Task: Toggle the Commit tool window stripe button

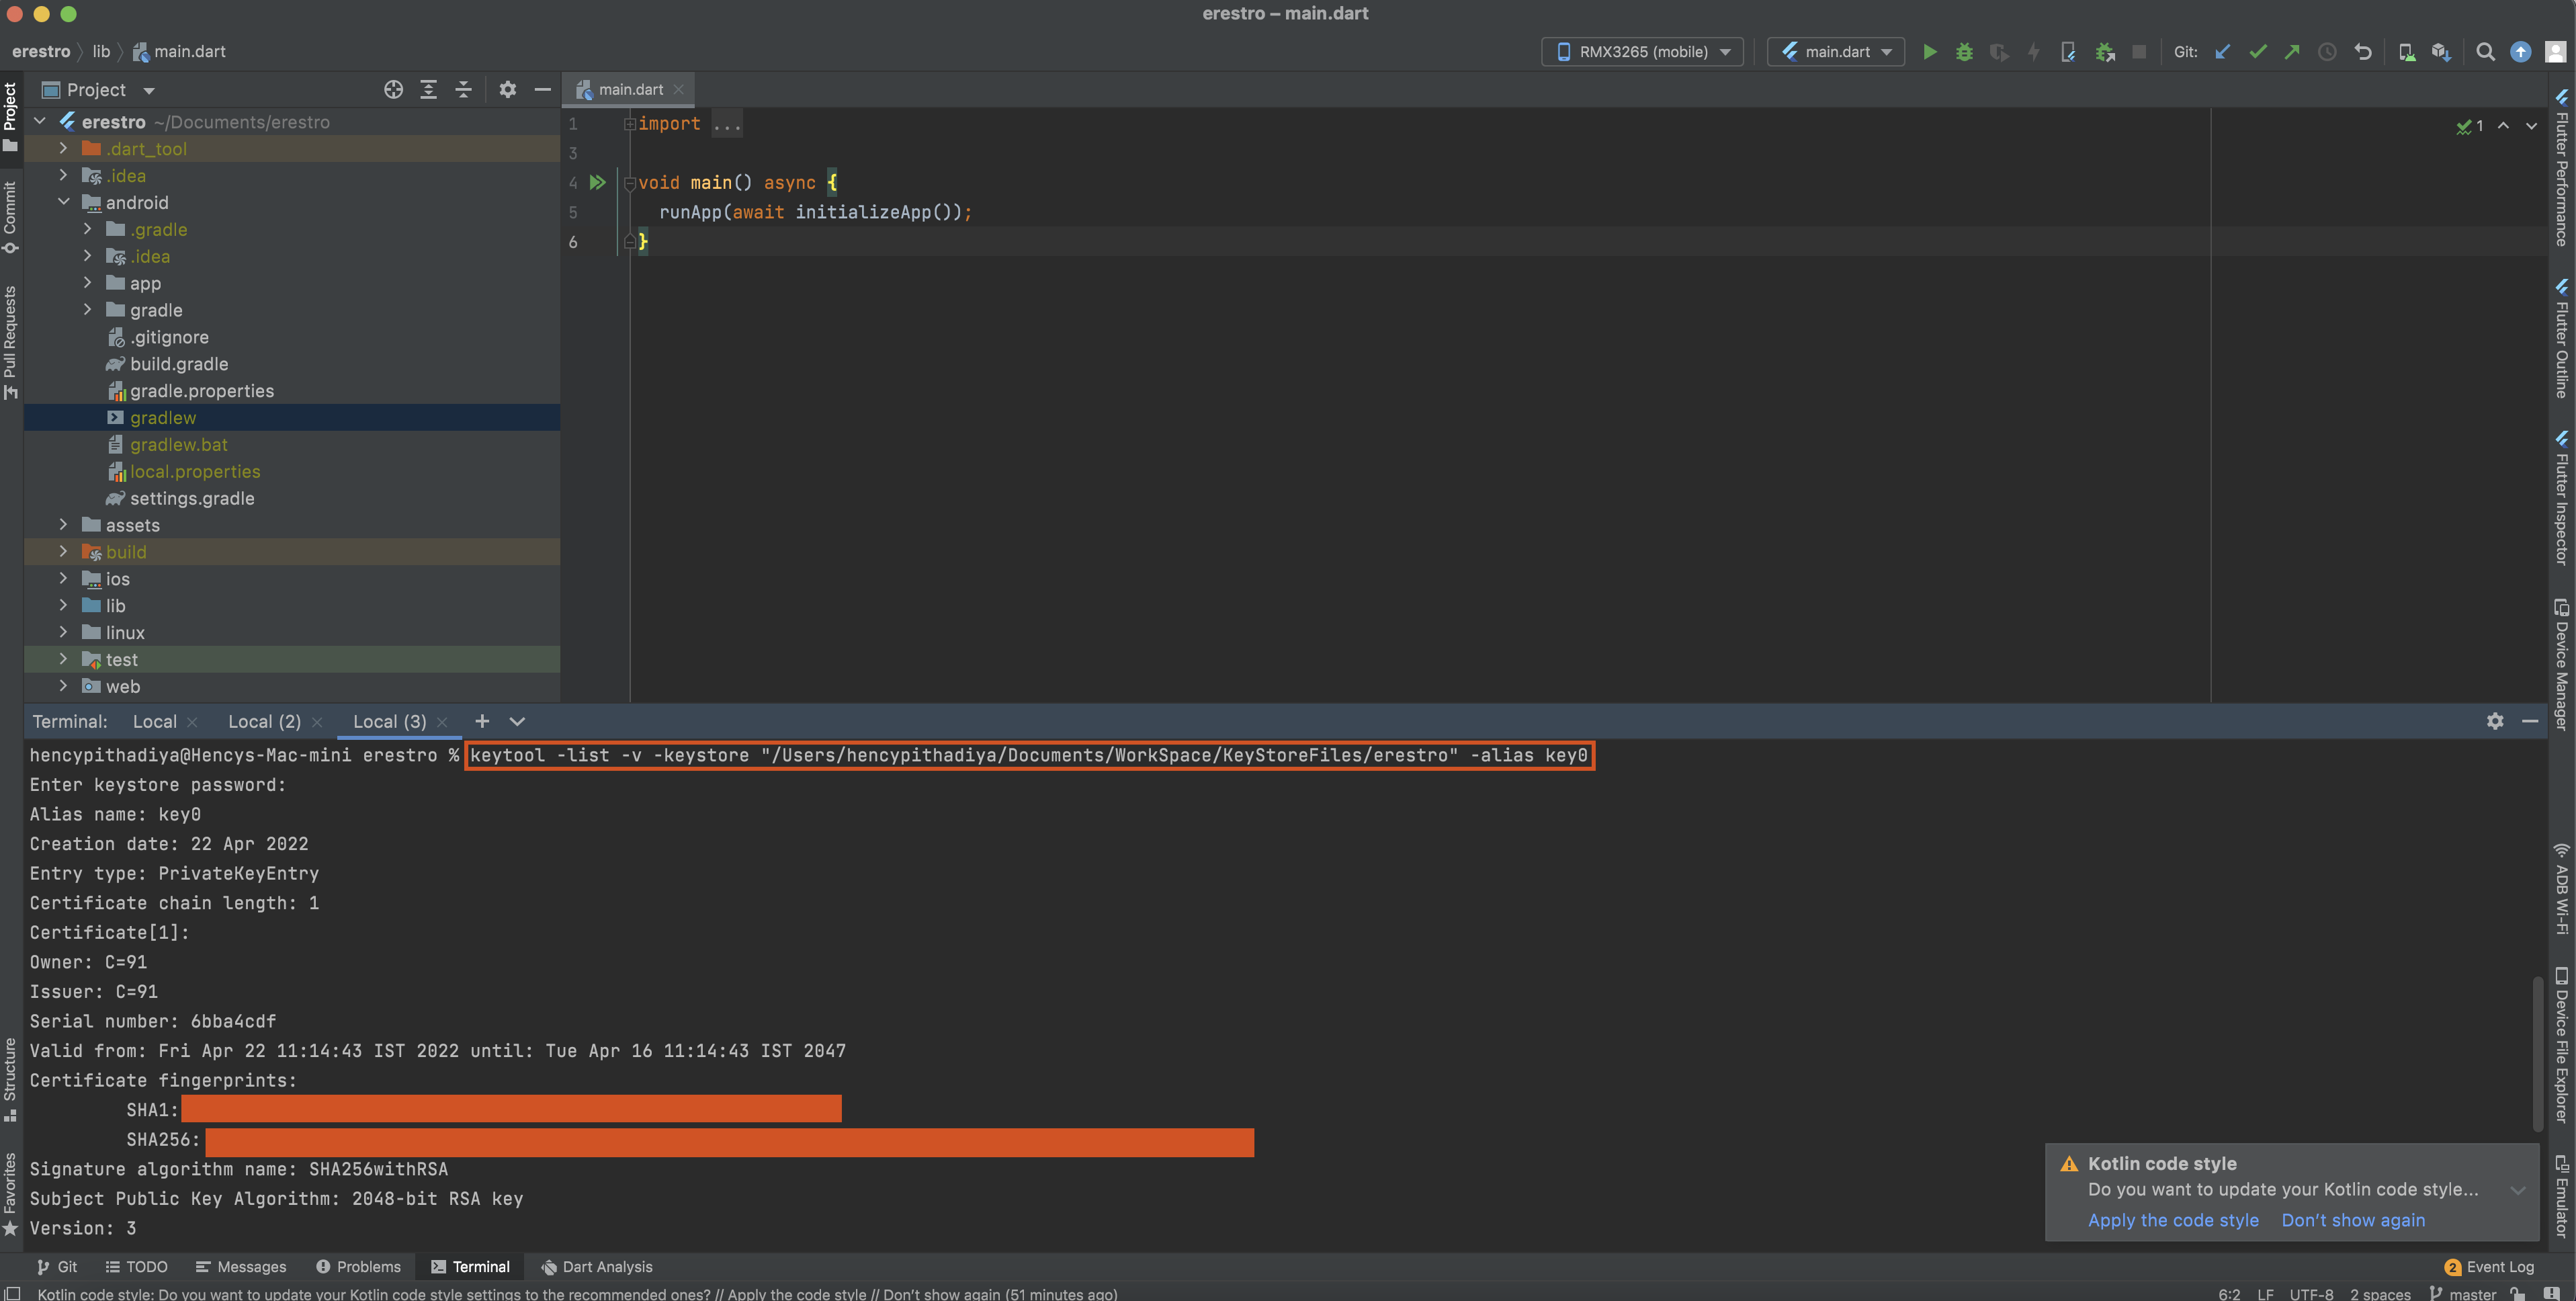Action: coord(10,218)
